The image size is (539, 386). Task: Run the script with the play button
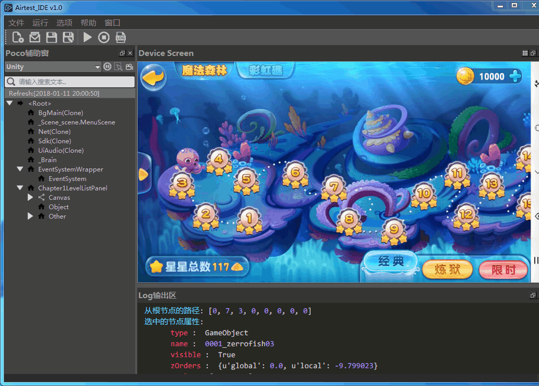click(87, 37)
